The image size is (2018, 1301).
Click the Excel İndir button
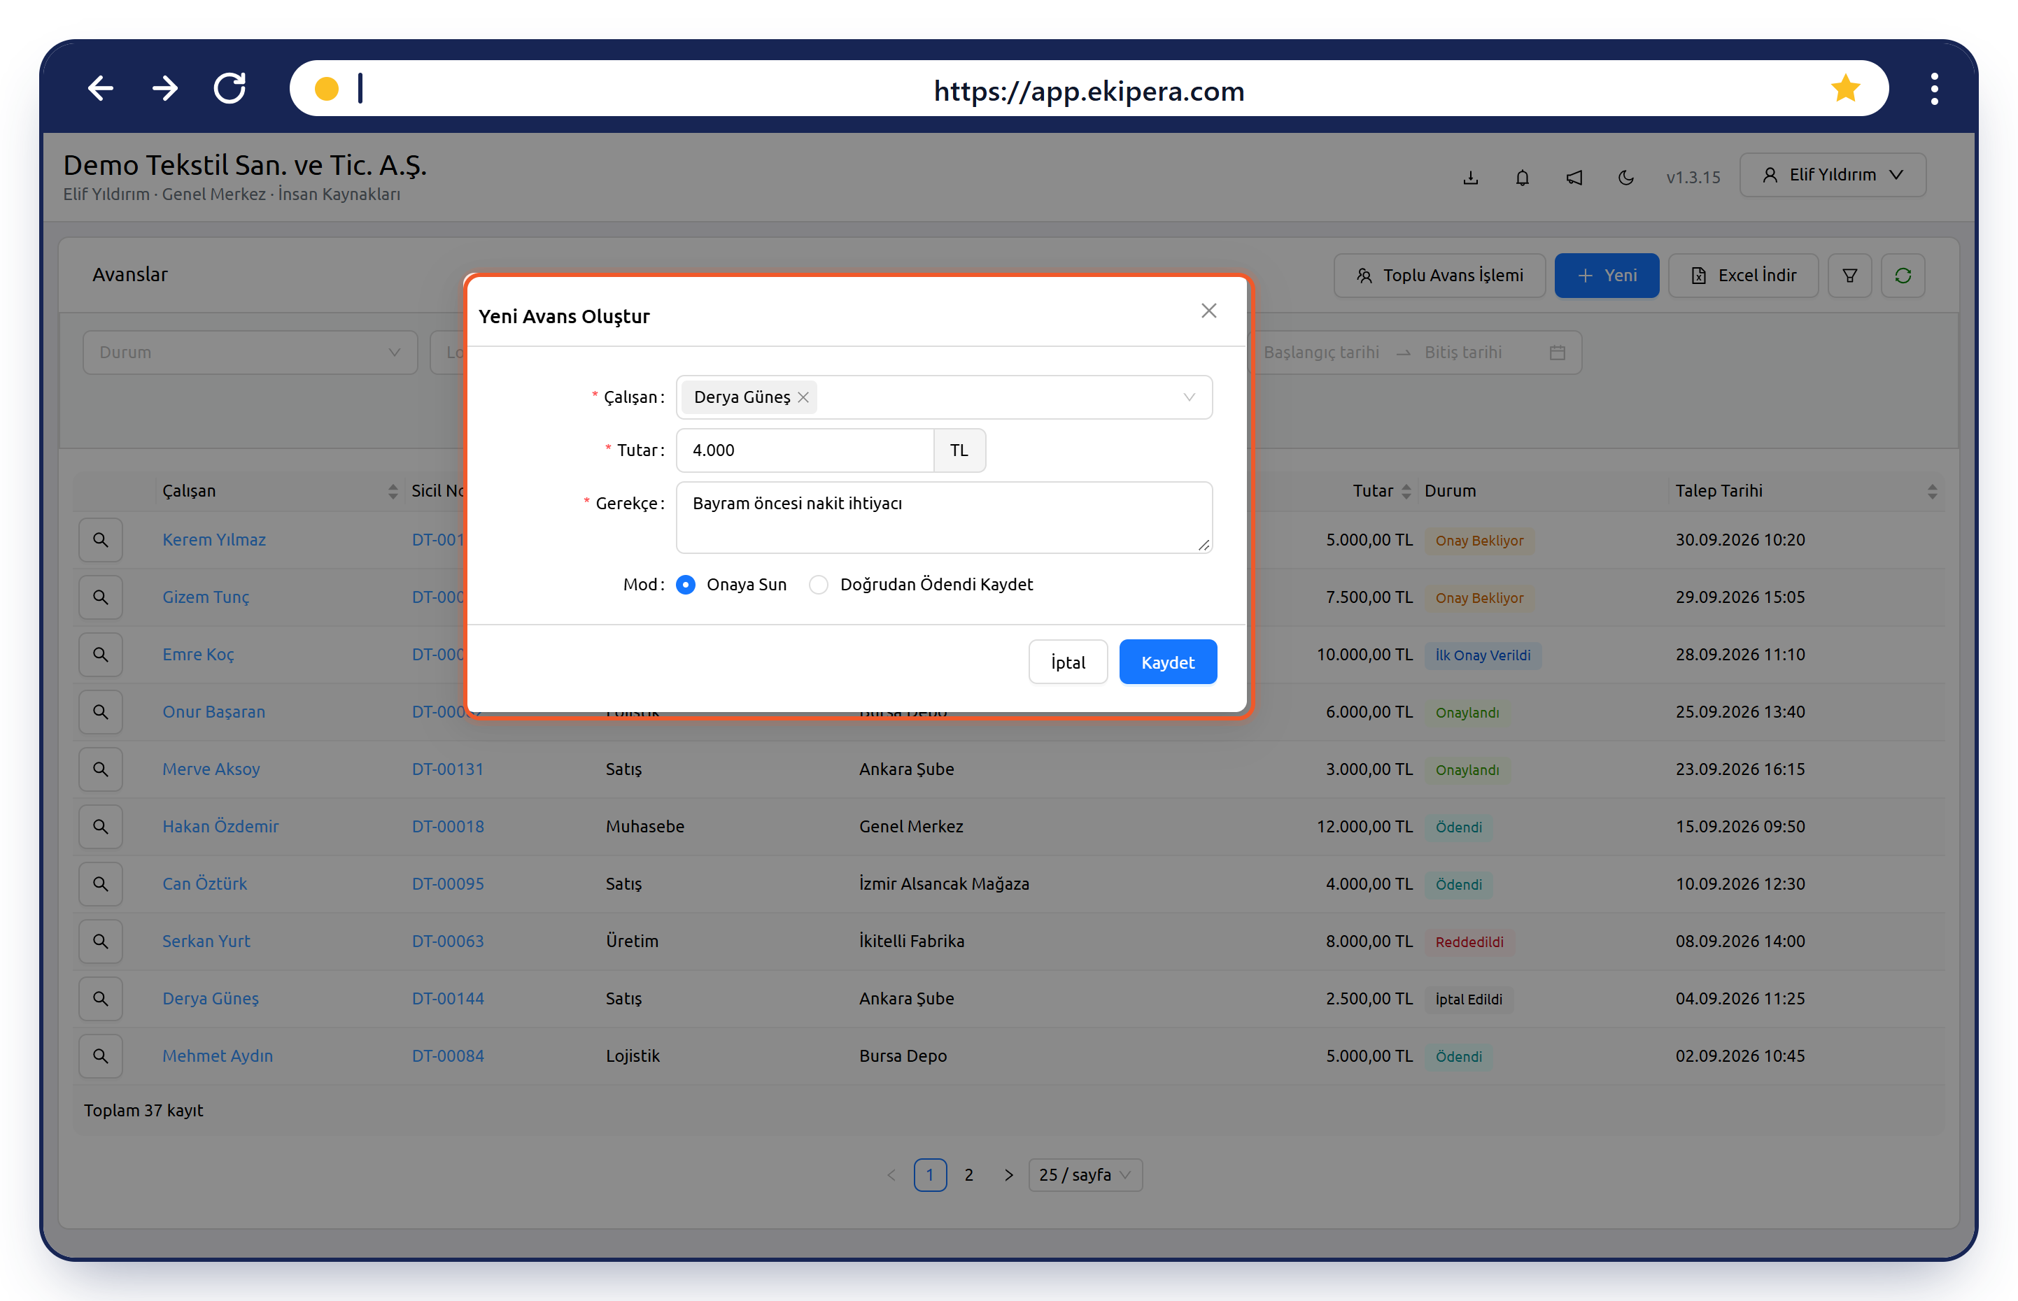1743,276
